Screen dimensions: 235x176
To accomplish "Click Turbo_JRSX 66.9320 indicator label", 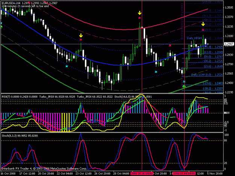I will pos(57,97).
